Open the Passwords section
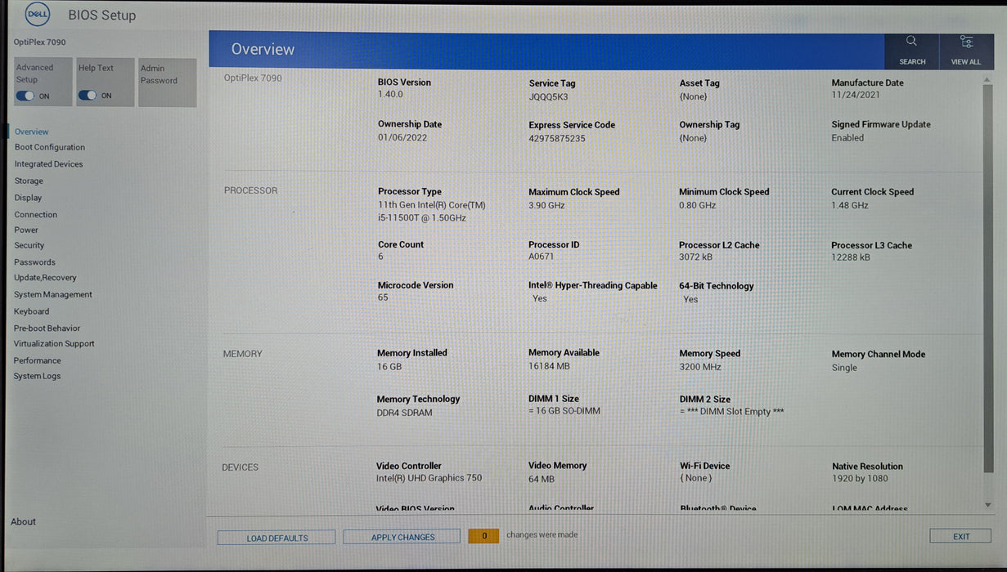This screenshot has width=1007, height=572. 34,262
